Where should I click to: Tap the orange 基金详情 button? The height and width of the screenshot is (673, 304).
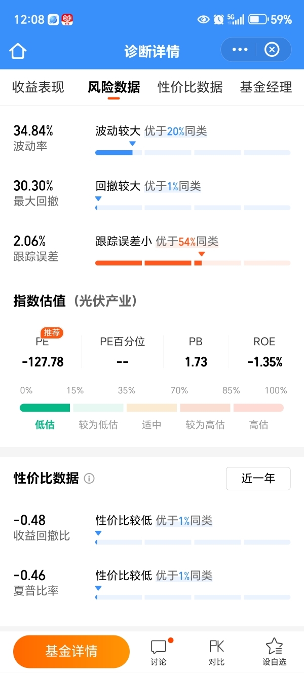(x=71, y=652)
